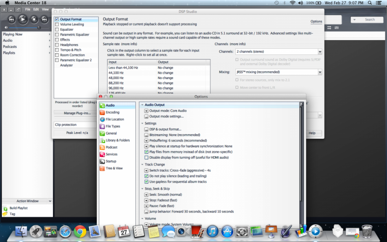This screenshot has width=387, height=242.
Task: Open the JRSS mixing dropdown
Action: coord(278,72)
